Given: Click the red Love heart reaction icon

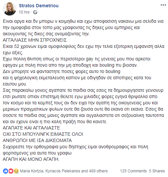Looking at the screenshot, I should pyautogui.click(x=11, y=171).
